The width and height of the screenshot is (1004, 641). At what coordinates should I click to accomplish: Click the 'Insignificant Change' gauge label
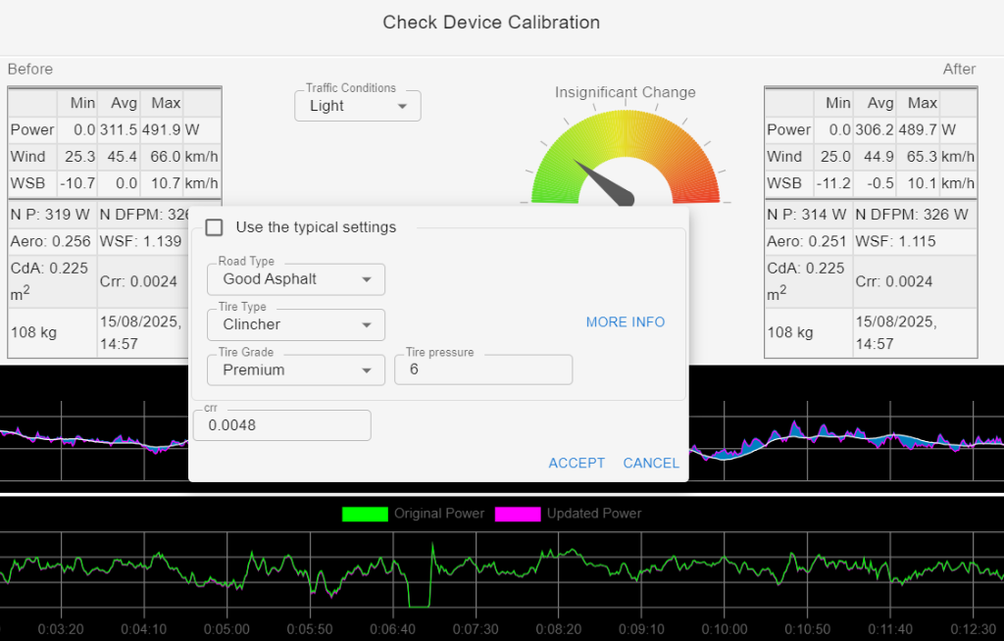click(626, 92)
